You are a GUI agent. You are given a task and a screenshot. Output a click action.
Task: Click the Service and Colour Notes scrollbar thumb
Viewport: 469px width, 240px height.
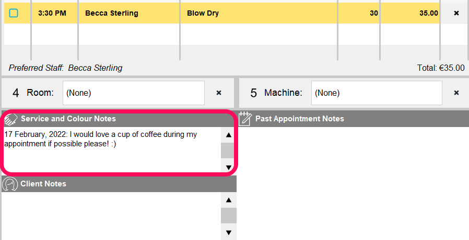(228, 150)
